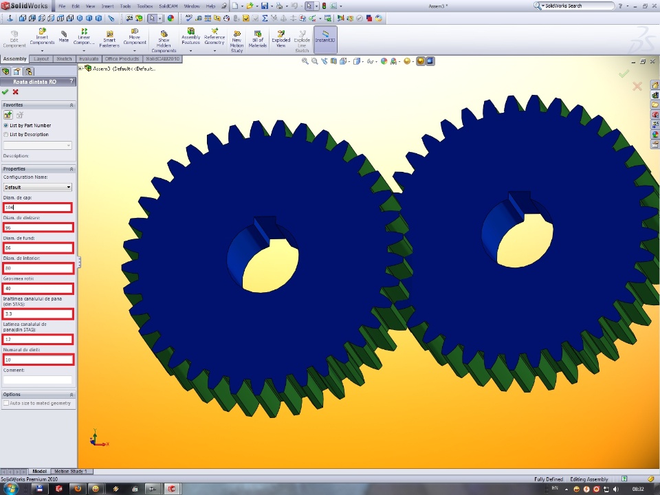Click the Save icon in top toolbar

click(x=264, y=6)
